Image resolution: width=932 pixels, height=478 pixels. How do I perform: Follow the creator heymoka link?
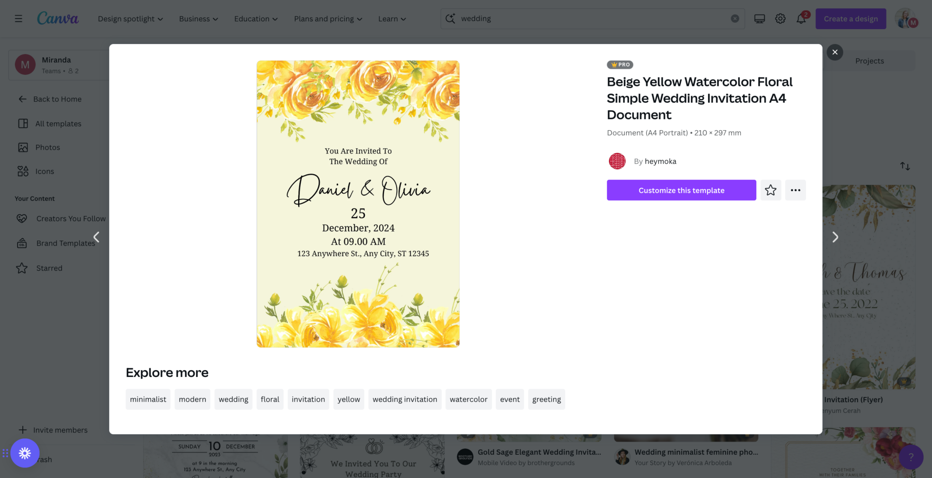(x=660, y=161)
